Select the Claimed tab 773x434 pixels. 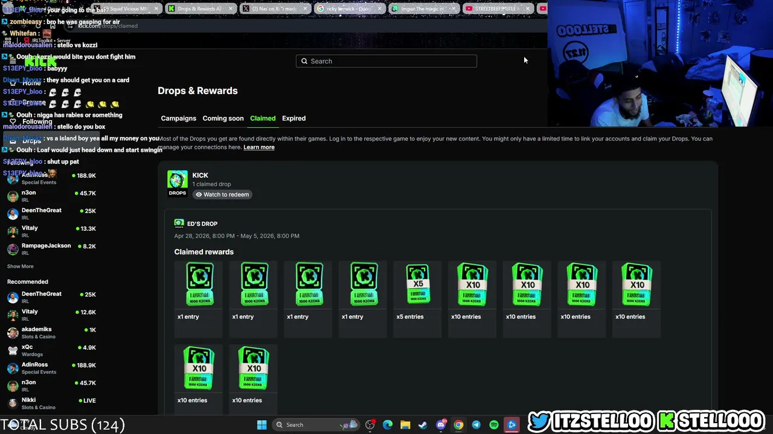click(x=263, y=118)
